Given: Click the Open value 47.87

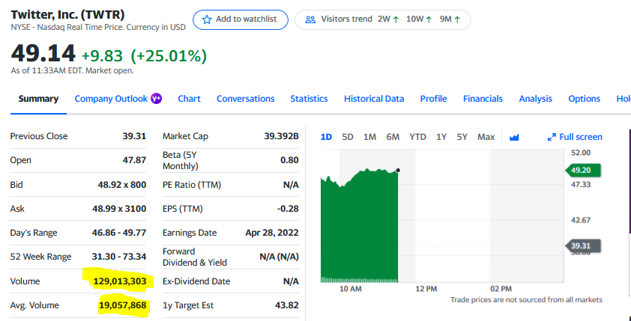Looking at the screenshot, I should [x=134, y=160].
